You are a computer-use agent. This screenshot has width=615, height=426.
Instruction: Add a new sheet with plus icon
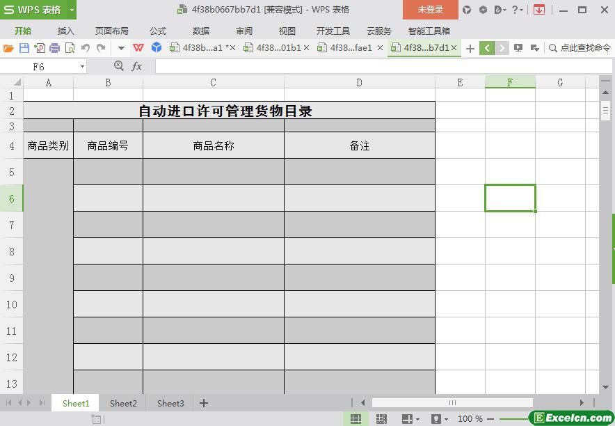point(204,403)
